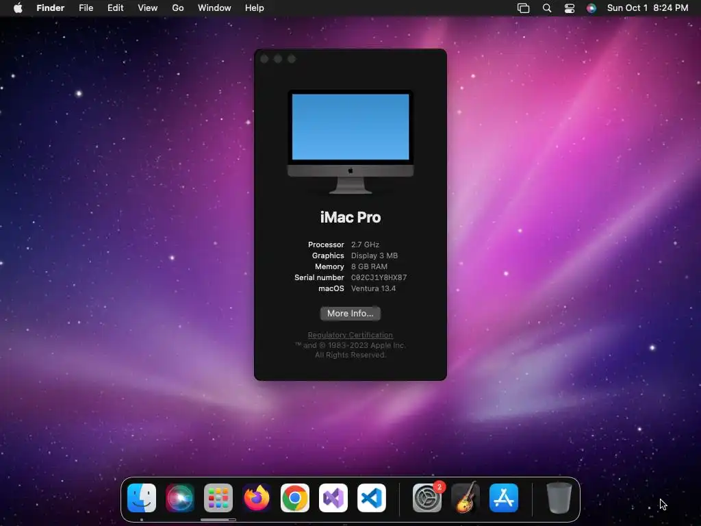Open the App Store in the Dock

504,498
